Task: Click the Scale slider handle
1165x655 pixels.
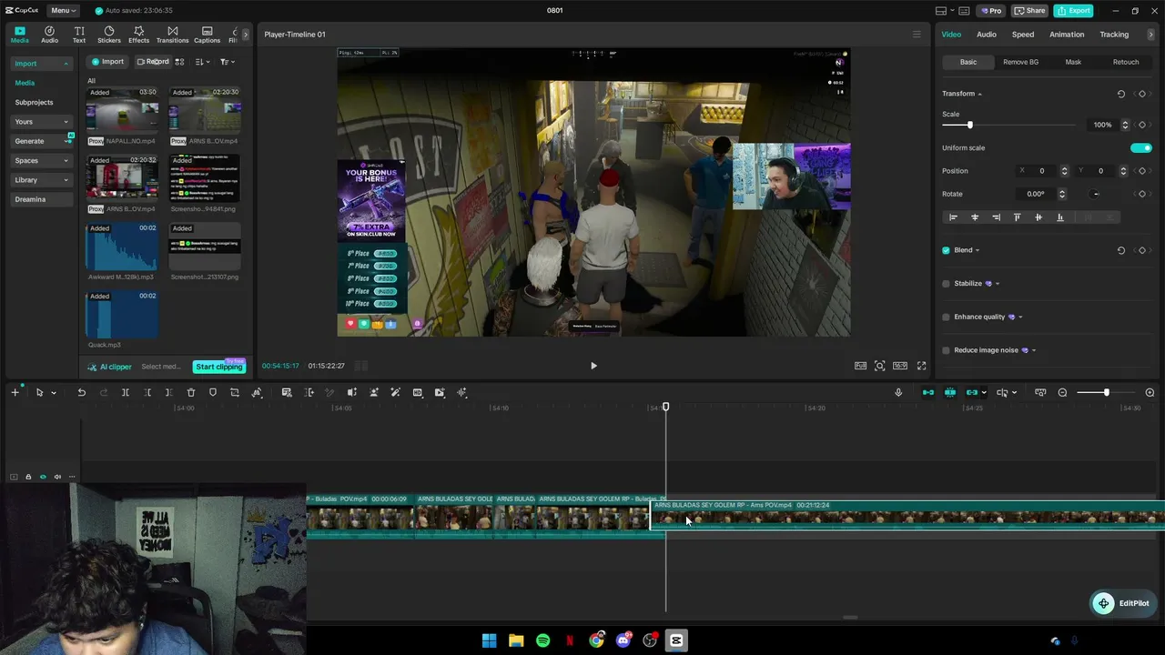Action: click(969, 125)
